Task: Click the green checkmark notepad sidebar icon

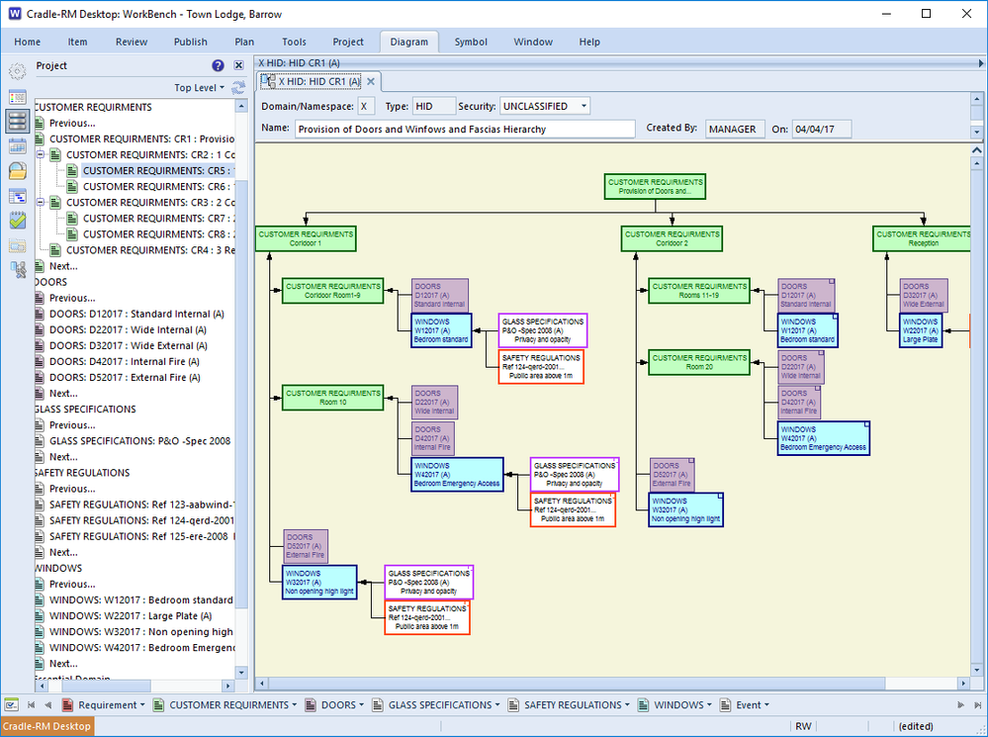Action: 17,221
